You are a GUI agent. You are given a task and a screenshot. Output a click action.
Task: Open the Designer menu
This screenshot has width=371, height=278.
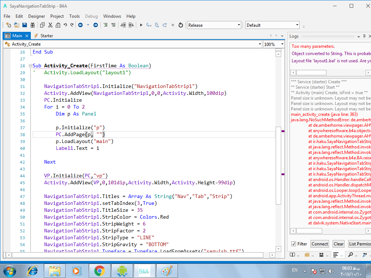tap(37, 16)
